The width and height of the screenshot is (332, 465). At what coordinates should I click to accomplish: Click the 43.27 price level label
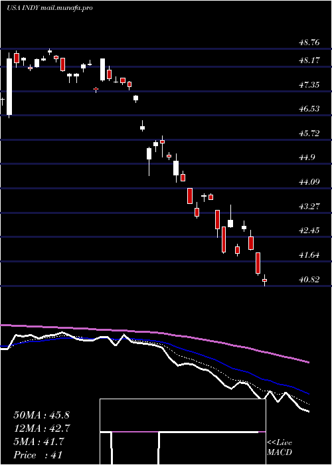[309, 206]
